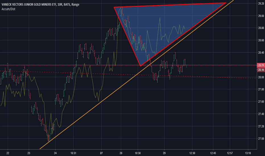Click the 28.60 price axis label
265x156 pixels.
pos(261,40)
